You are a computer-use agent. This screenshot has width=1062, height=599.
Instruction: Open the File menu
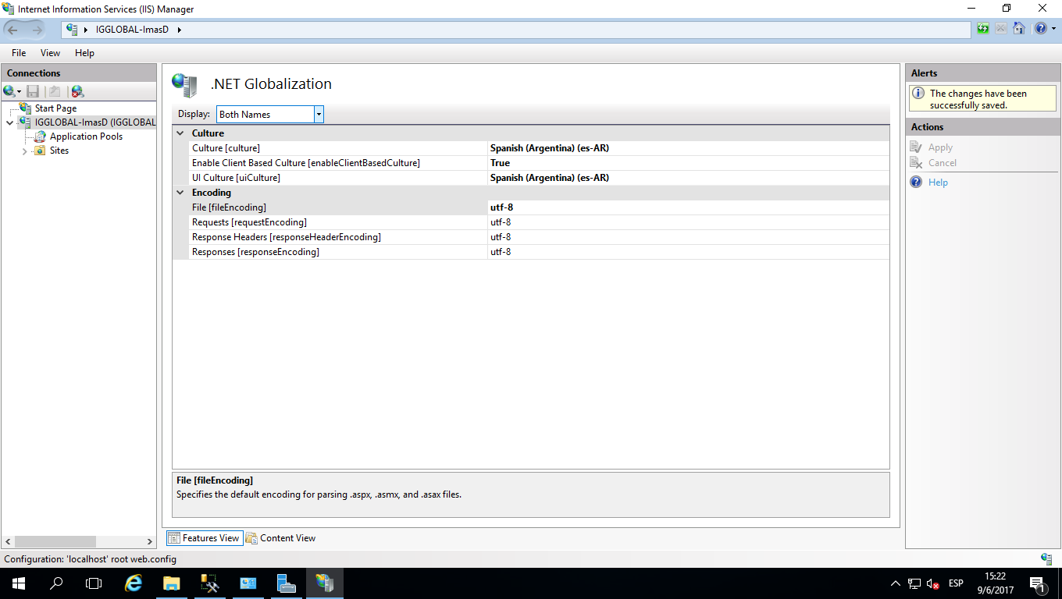(x=19, y=53)
